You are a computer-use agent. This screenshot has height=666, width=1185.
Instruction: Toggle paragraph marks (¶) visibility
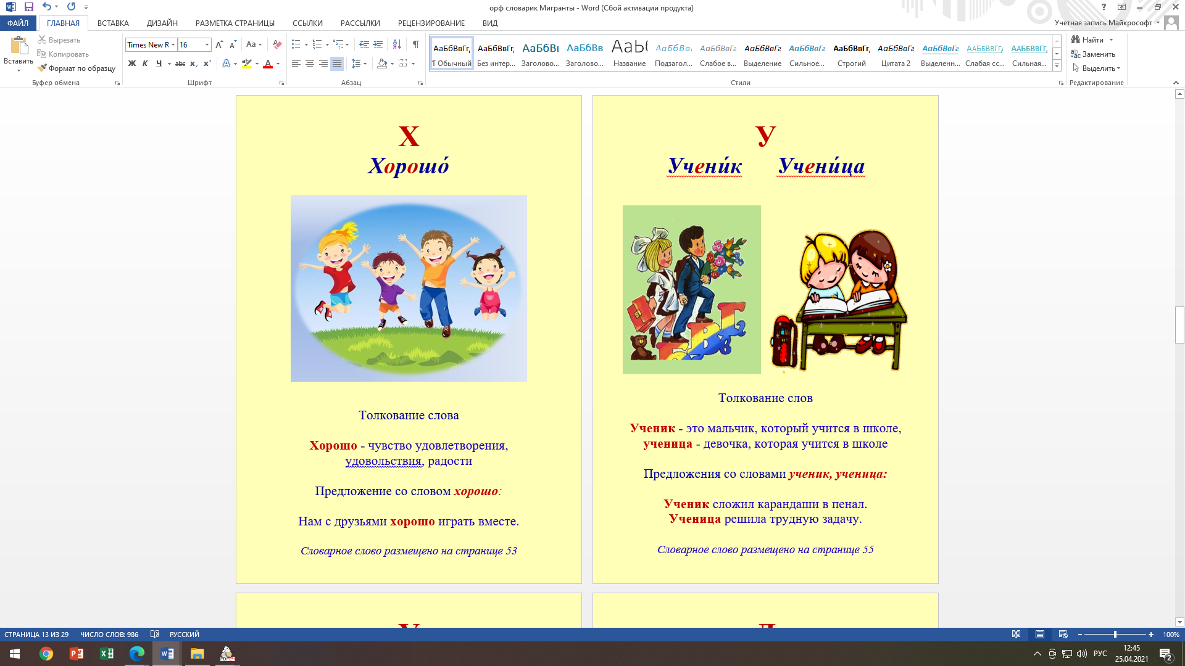[416, 44]
